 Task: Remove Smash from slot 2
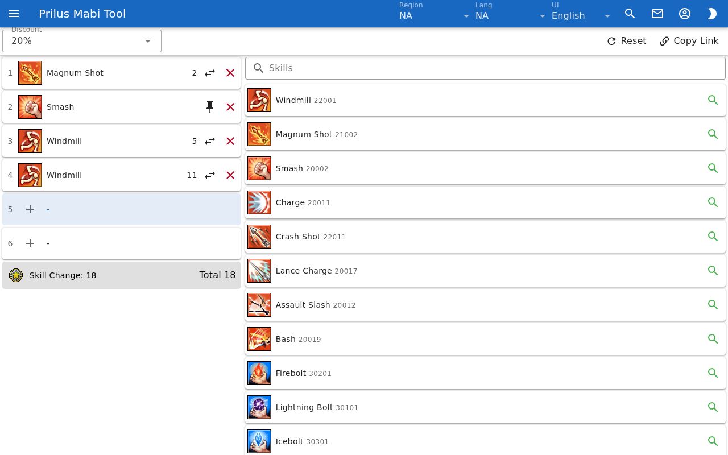pos(230,107)
